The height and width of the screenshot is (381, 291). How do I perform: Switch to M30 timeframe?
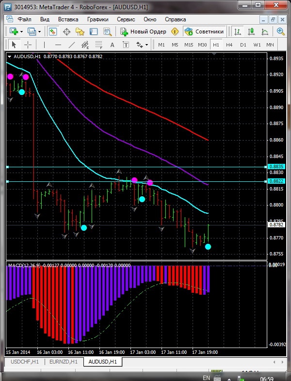[202, 45]
